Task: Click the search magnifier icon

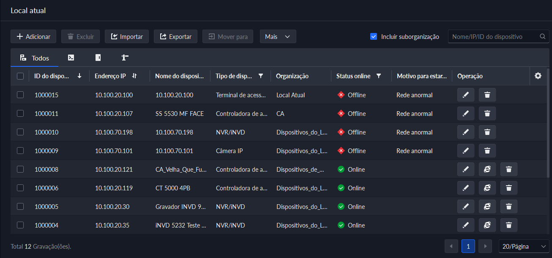Action: point(543,36)
